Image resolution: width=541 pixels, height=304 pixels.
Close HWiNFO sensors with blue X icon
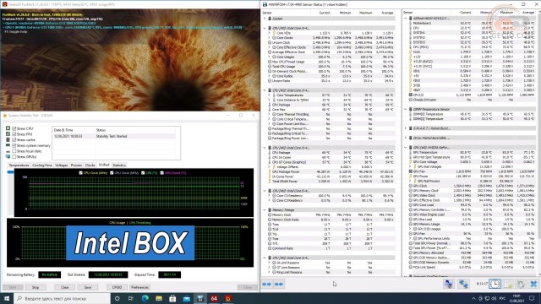tap(533, 284)
